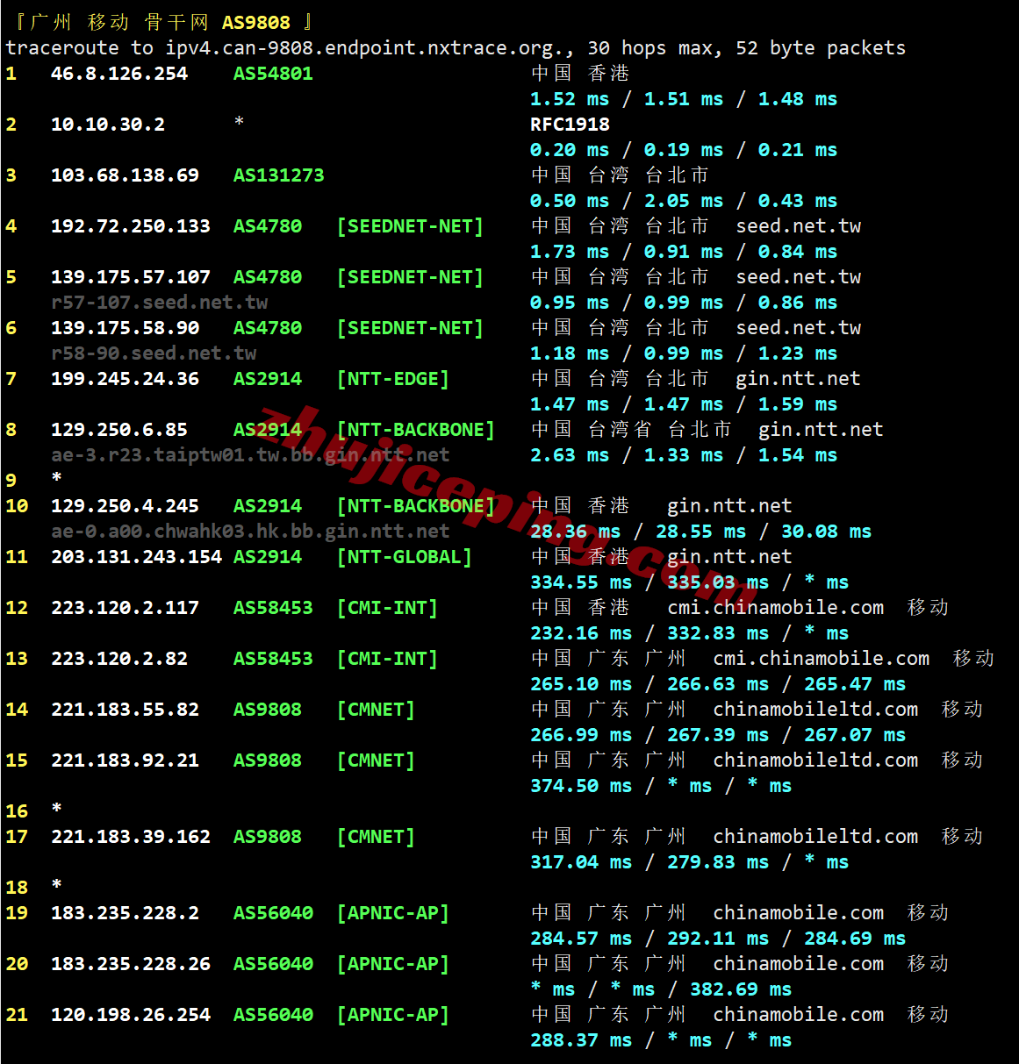Select IP address 120.198.26.254
Image resolution: width=1019 pixels, height=1064 pixels.
click(x=131, y=1015)
